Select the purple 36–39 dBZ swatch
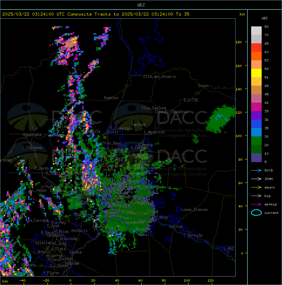This screenshot has width=282, height=285. [x=256, y=115]
